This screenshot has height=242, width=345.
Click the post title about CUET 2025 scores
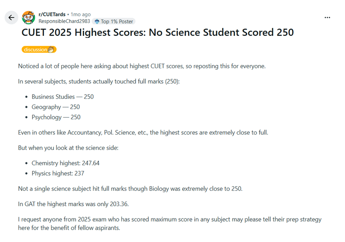[158, 32]
